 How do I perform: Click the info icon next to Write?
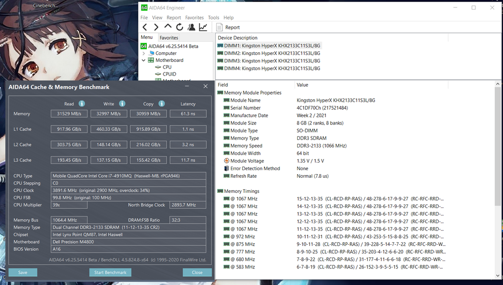(122, 104)
